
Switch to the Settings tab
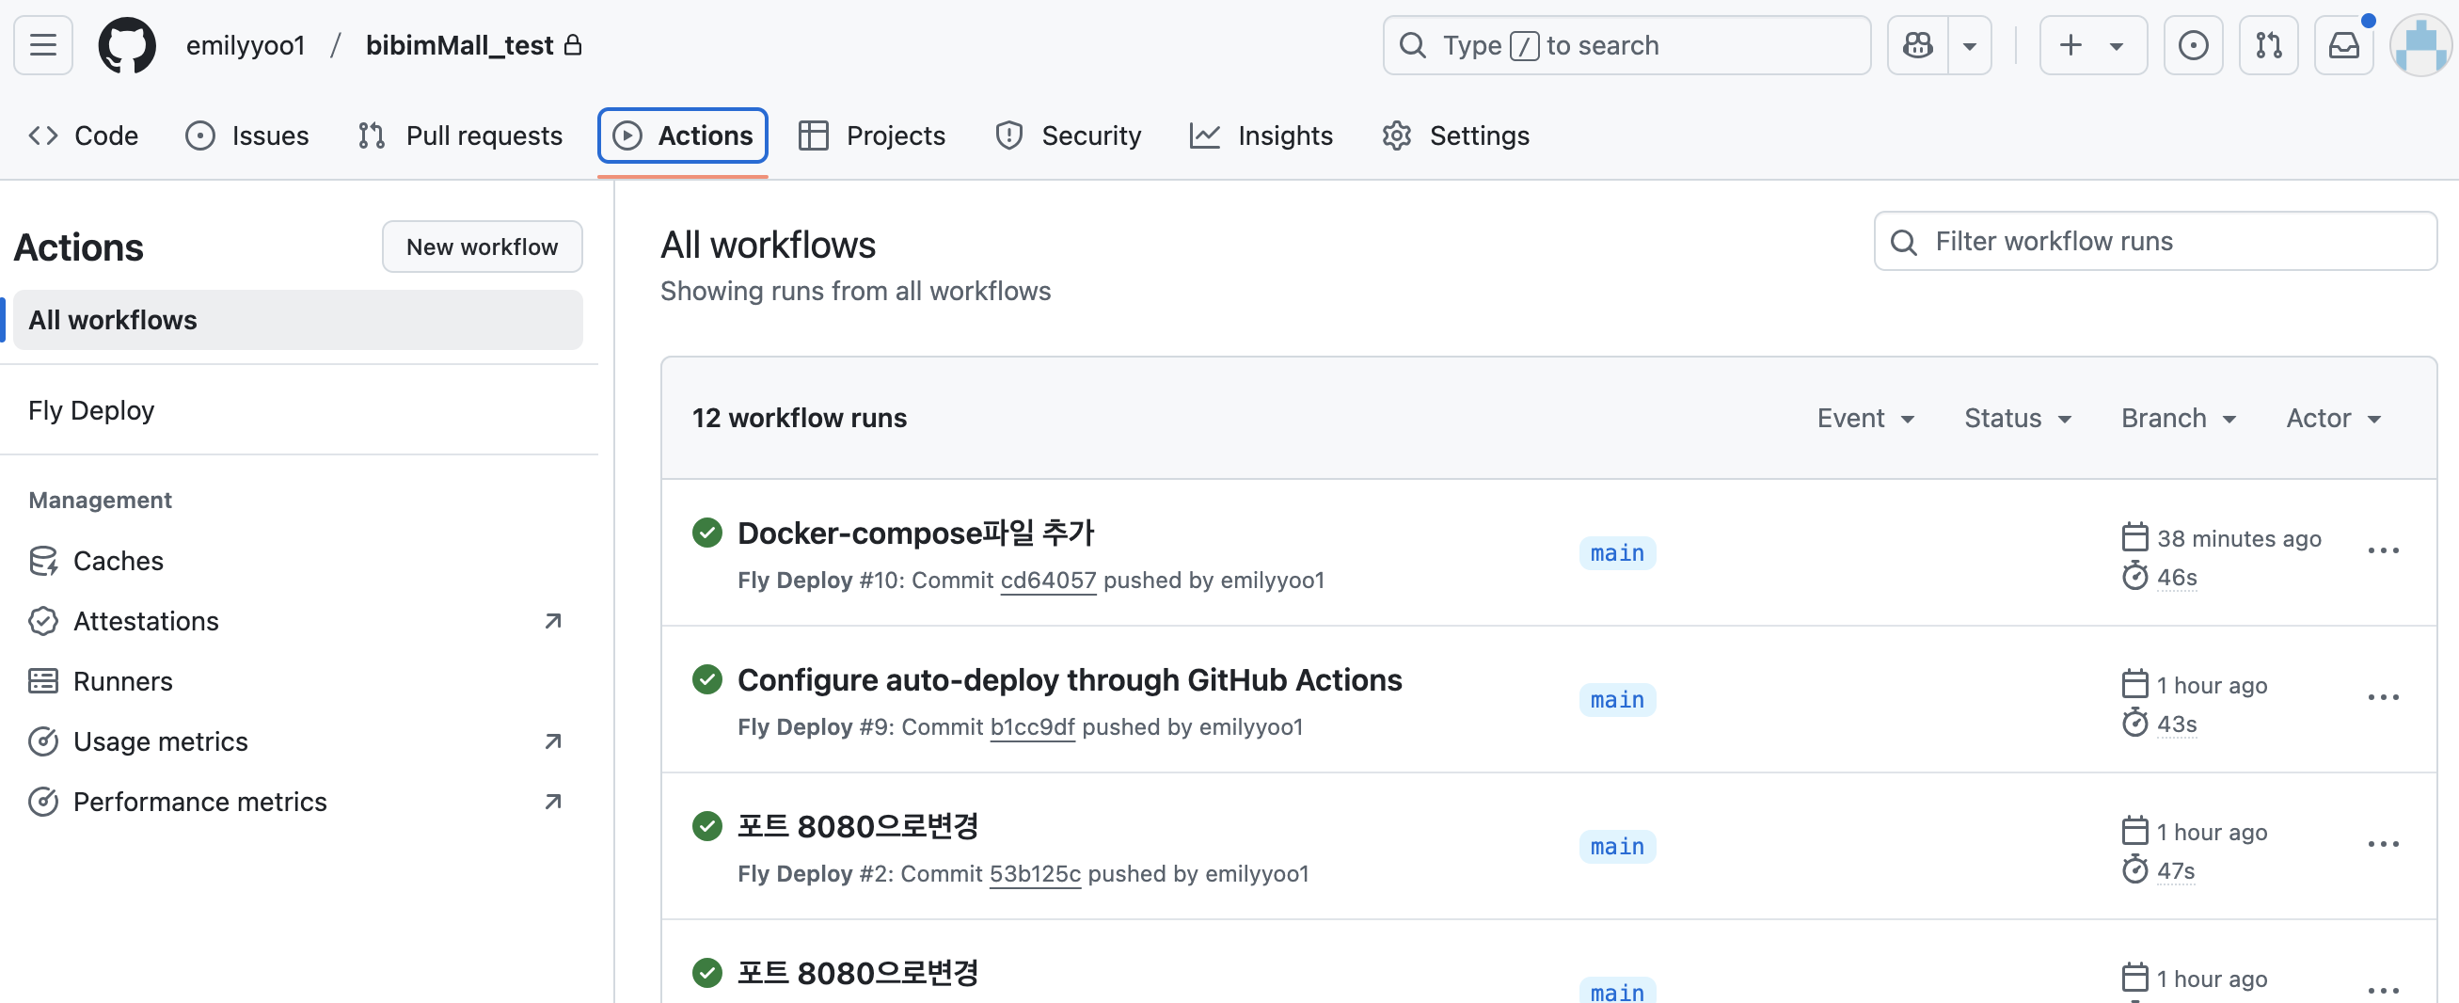tap(1455, 135)
